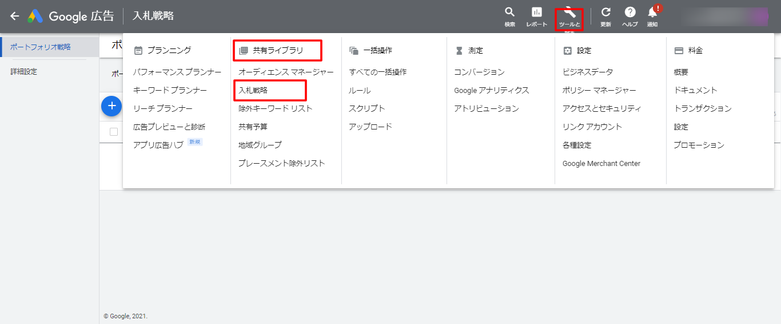The height and width of the screenshot is (324, 781).
Task: Open 各種設定
Action: click(x=577, y=145)
